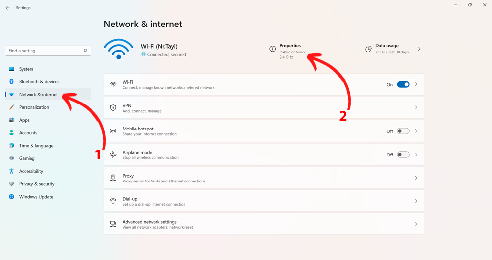
Task: Turn off the Wi-Fi toggle
Action: pos(403,84)
